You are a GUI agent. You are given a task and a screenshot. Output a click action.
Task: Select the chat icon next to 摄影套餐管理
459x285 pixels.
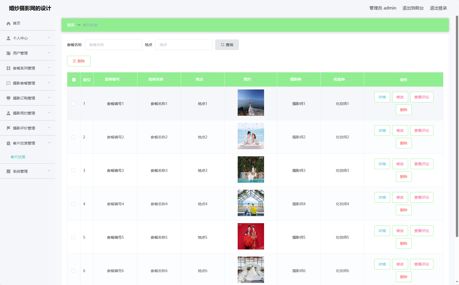click(8, 83)
